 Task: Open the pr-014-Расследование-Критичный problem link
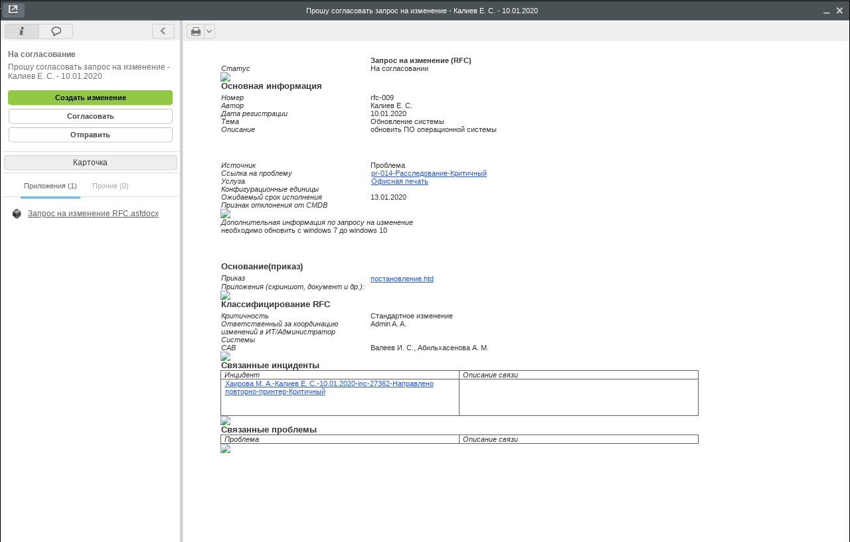[x=429, y=173]
